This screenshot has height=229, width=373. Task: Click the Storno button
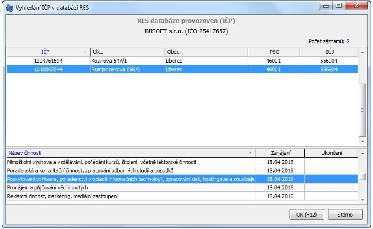pyautogui.click(x=345, y=215)
